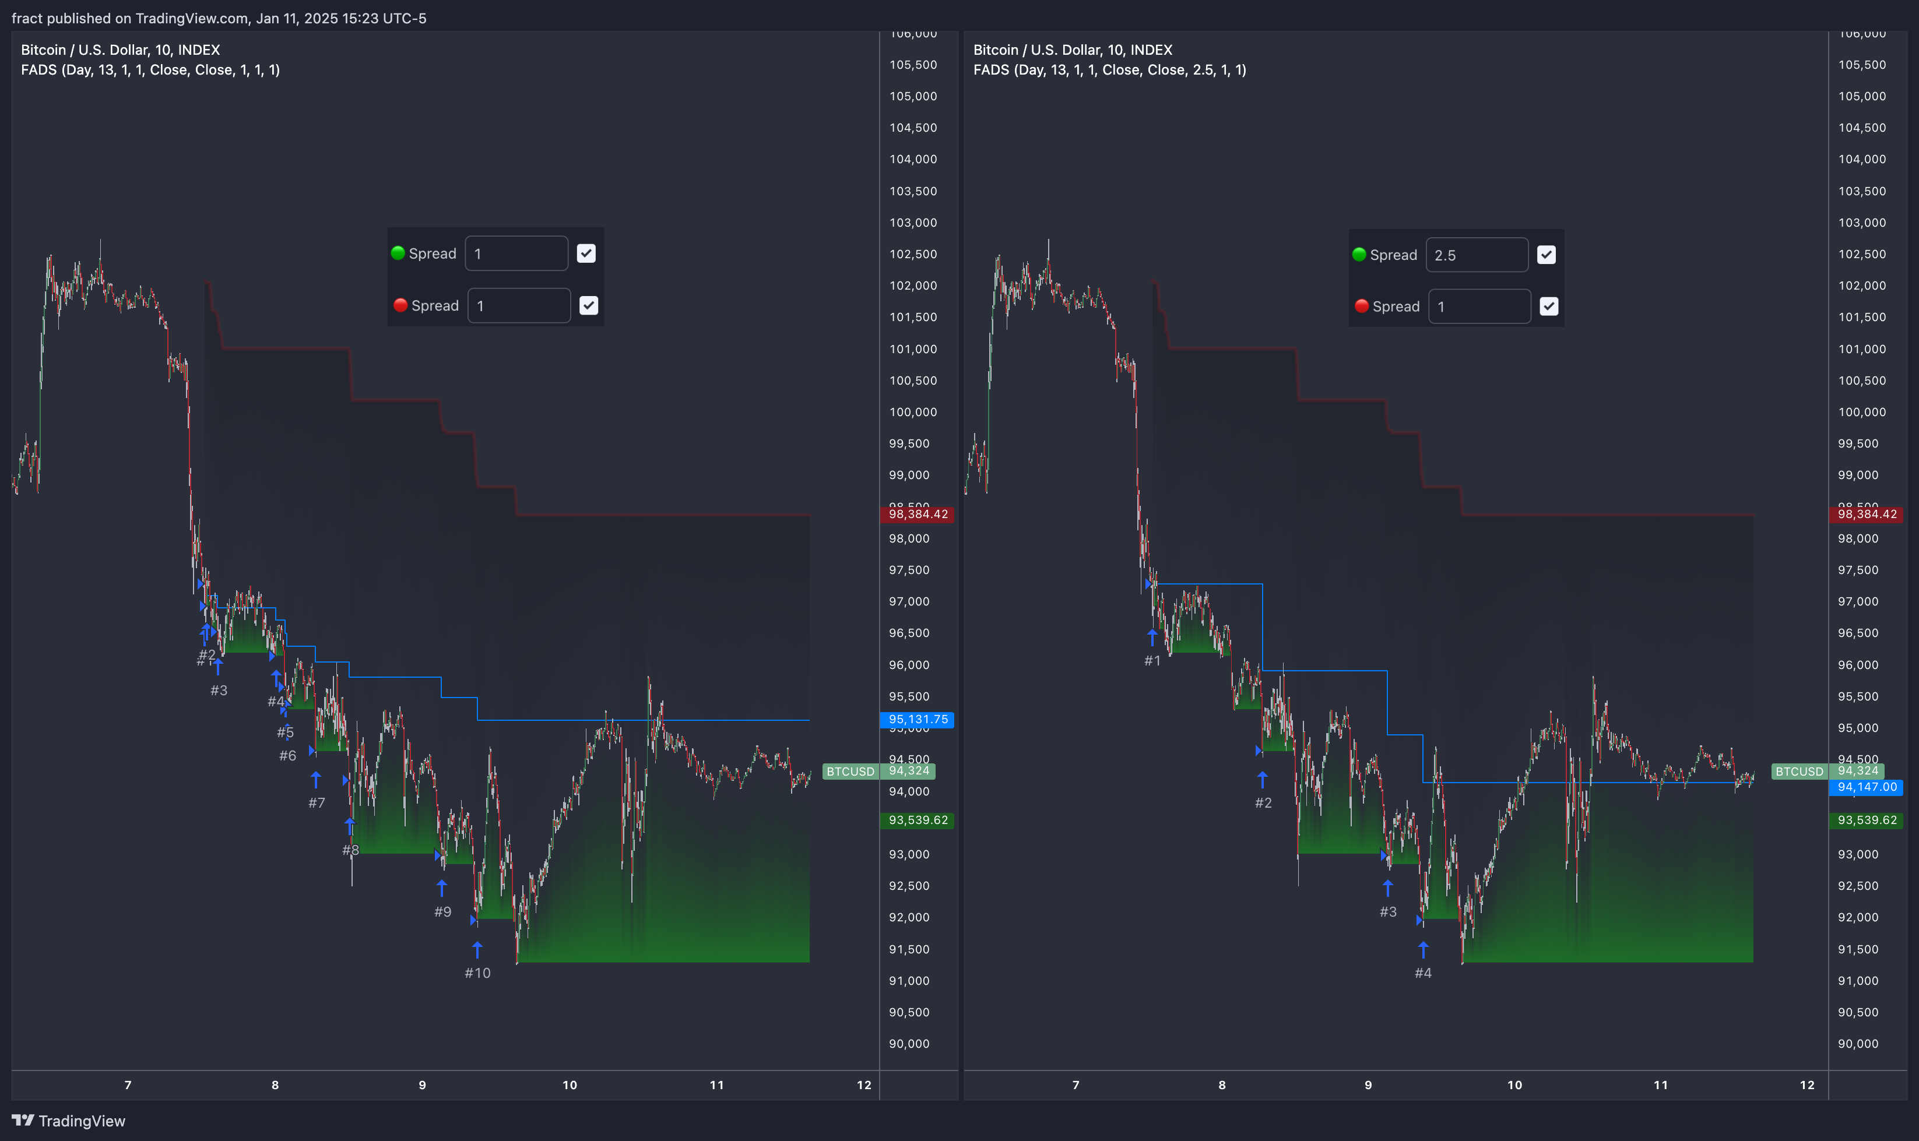
Task: Click date label 7 on left chart time axis
Action: coord(128,1085)
